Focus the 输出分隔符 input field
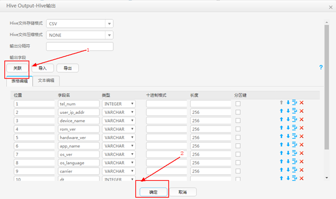336x199 pixels. pyautogui.click(x=80, y=46)
